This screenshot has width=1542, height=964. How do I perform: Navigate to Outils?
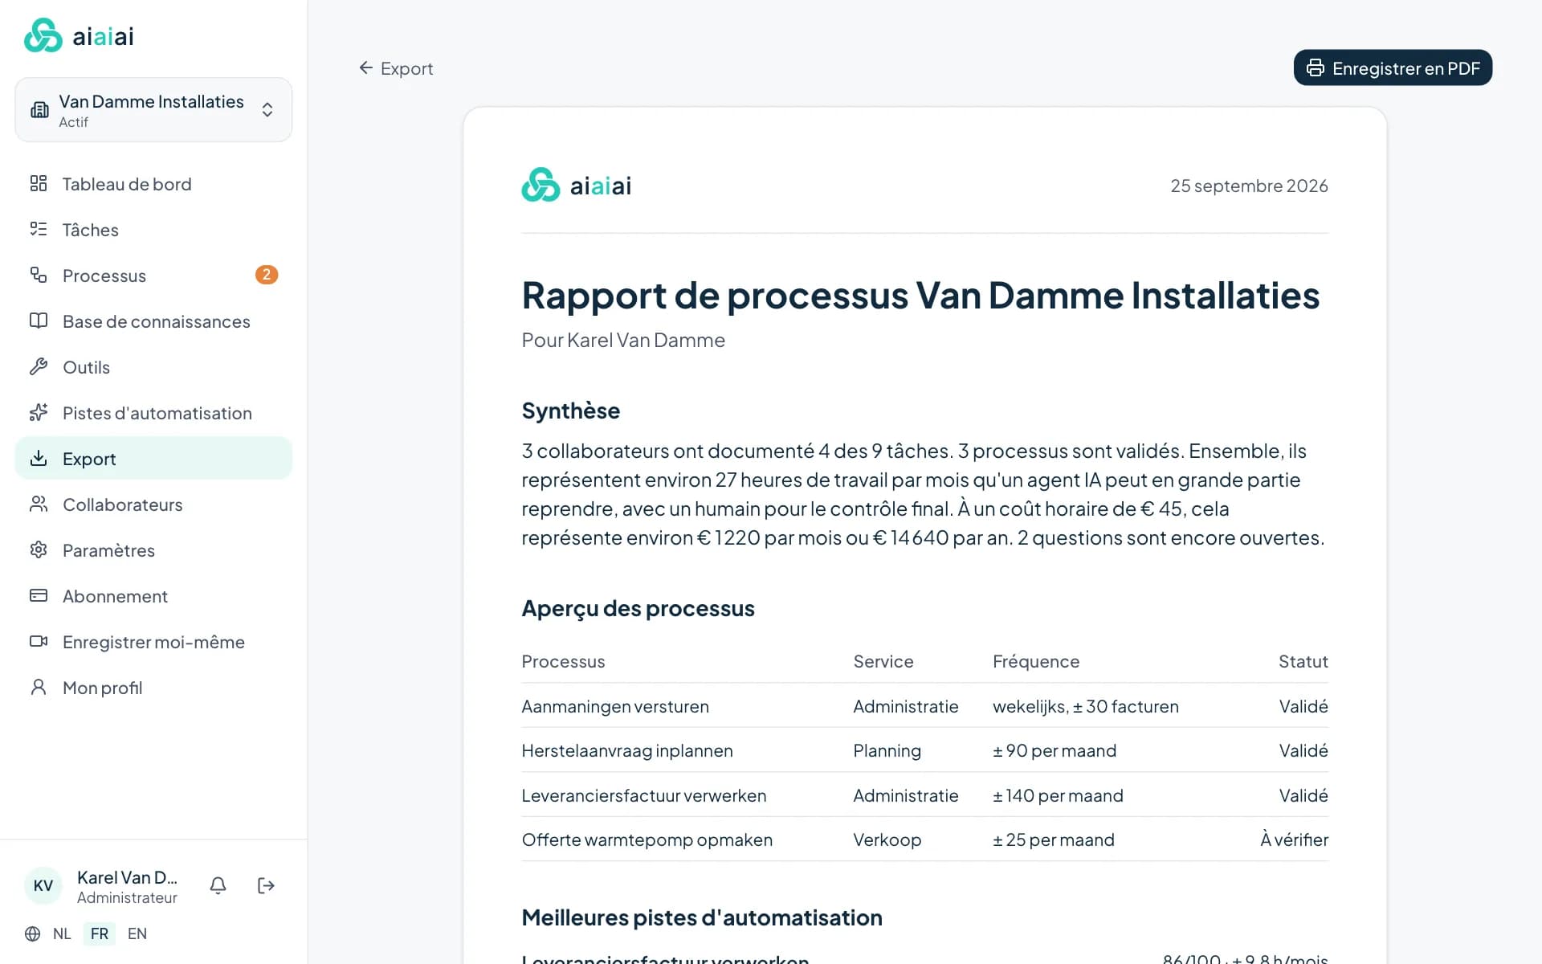pyautogui.click(x=153, y=367)
